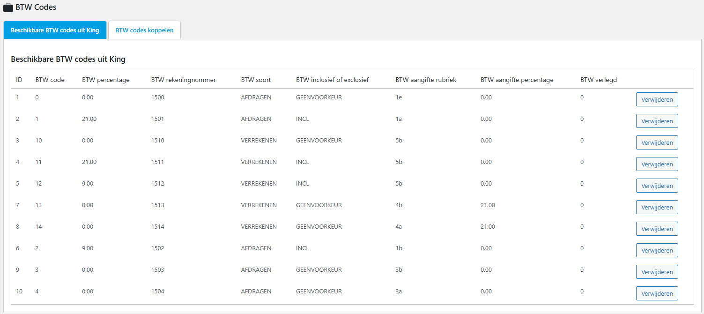The image size is (704, 314).
Task: Click the ID column header
Action: pos(19,80)
